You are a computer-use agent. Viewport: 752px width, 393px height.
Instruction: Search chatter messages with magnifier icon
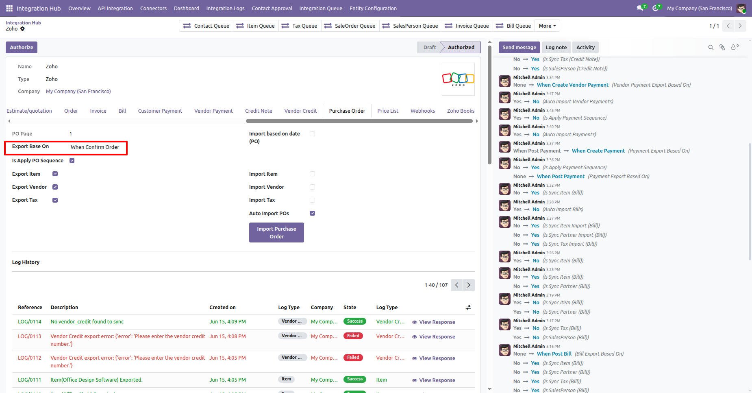711,48
